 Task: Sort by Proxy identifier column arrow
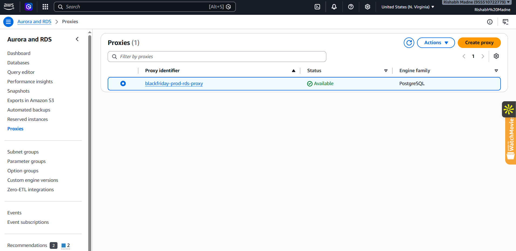[294, 71]
